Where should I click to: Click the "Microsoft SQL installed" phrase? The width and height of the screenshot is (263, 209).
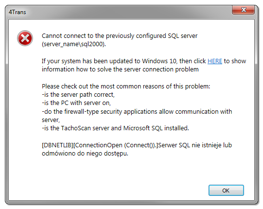pos(156,128)
